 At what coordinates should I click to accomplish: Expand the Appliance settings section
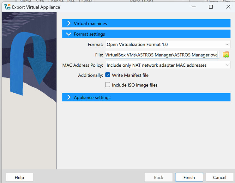(146, 98)
